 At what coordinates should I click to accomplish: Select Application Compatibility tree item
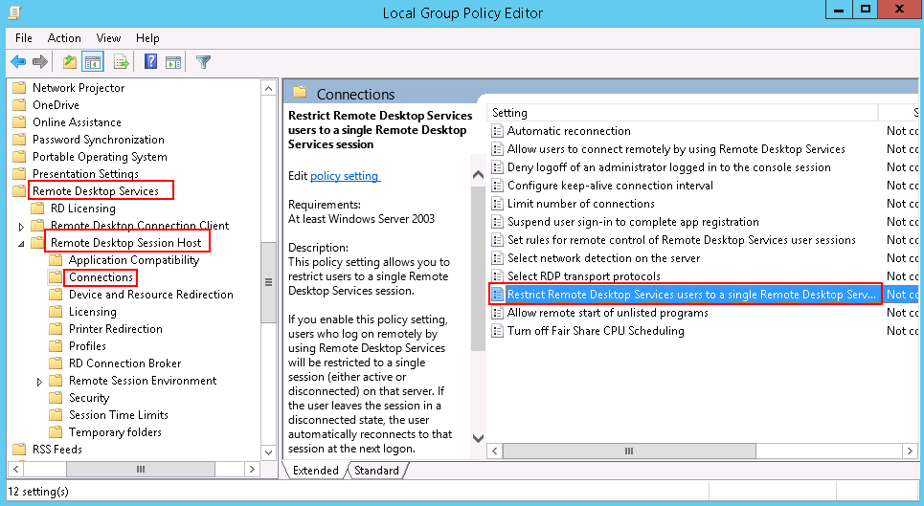(x=134, y=260)
